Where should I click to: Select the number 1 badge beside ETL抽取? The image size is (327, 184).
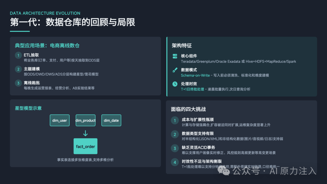tap(18, 55)
